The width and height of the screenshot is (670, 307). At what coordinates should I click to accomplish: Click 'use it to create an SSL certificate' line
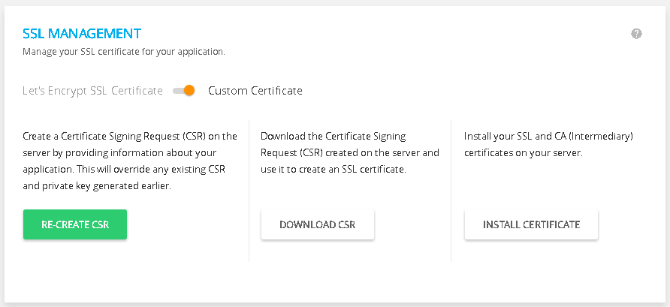click(x=333, y=169)
